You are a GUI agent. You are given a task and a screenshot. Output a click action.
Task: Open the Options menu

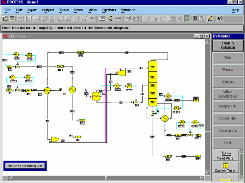(109, 10)
